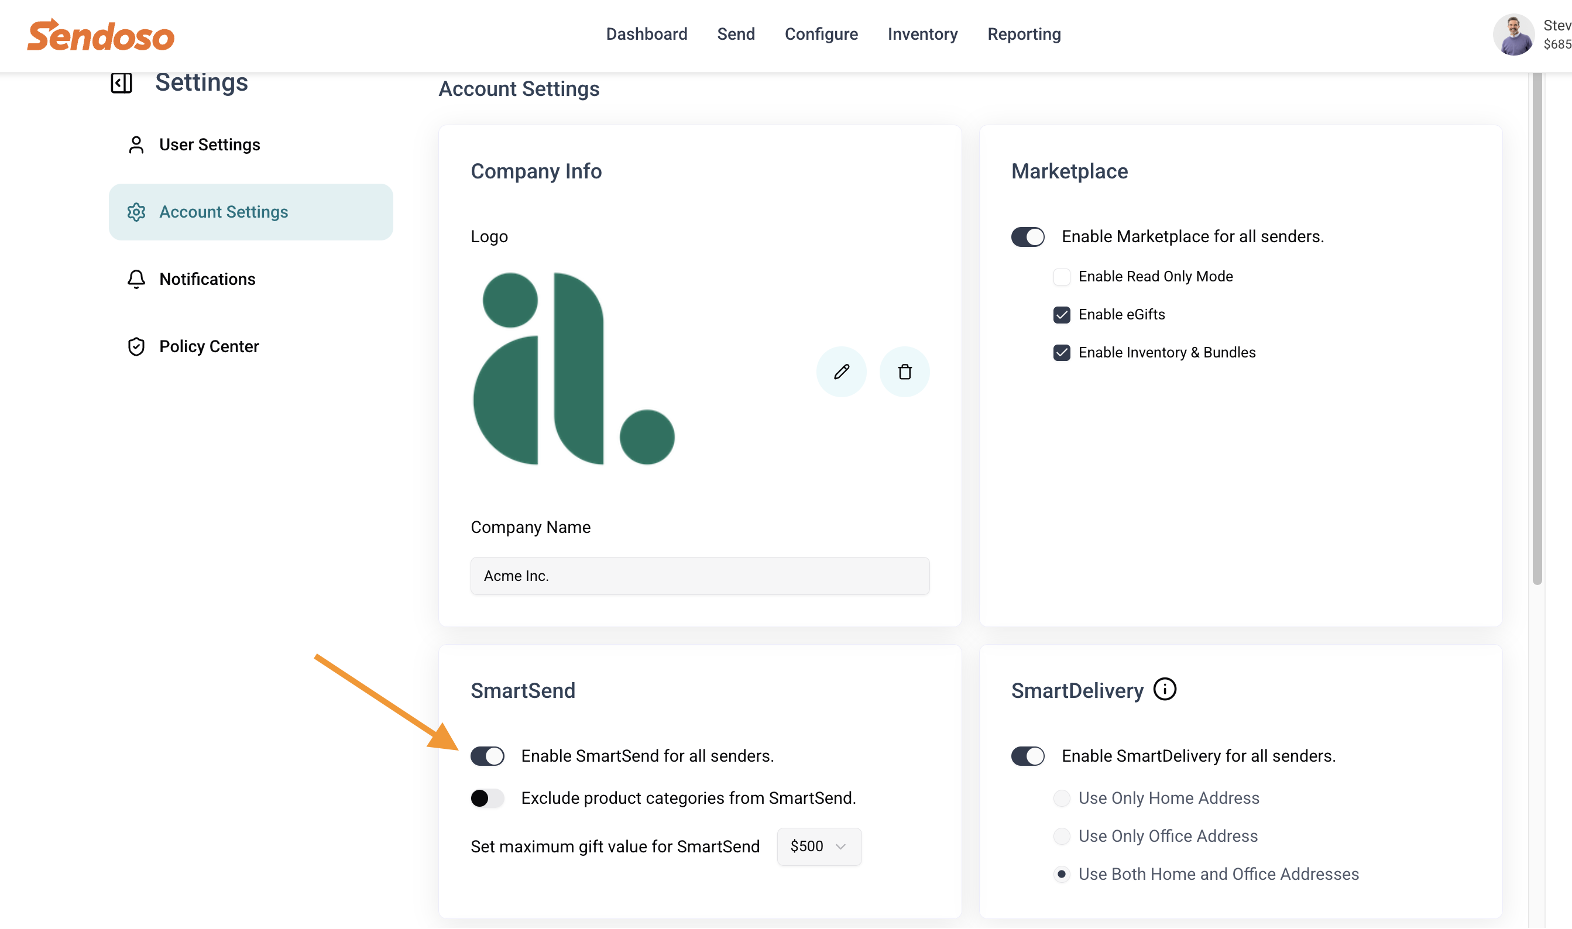Check Enable Read Only Mode
The width and height of the screenshot is (1572, 929).
(x=1062, y=277)
